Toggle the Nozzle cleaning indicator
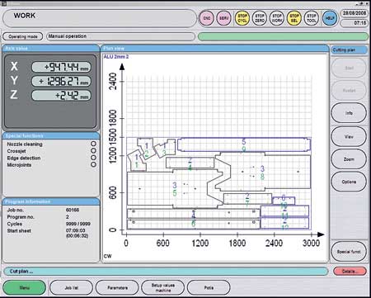This screenshot has height=298, width=371. 93,144
